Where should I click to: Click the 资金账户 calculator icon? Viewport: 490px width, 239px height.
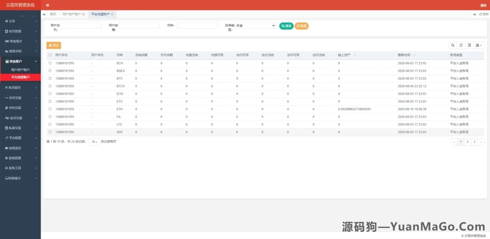pos(7,62)
